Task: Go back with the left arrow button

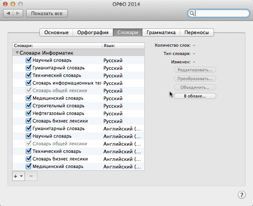Action: [x=8, y=13]
